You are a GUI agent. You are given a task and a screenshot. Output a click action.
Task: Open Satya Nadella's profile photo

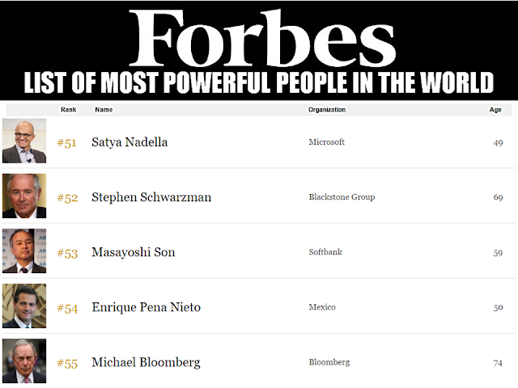[x=24, y=141]
